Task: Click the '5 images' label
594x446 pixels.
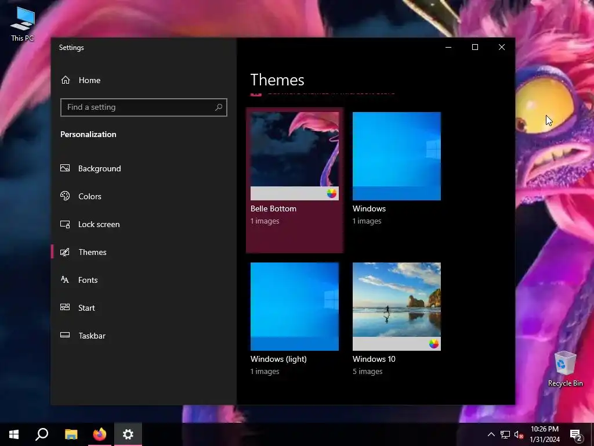Action: (367, 372)
